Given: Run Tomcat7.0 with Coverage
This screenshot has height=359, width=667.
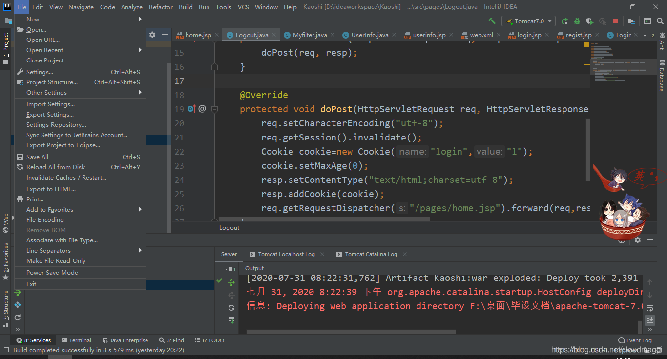Looking at the screenshot, I should click(x=590, y=21).
